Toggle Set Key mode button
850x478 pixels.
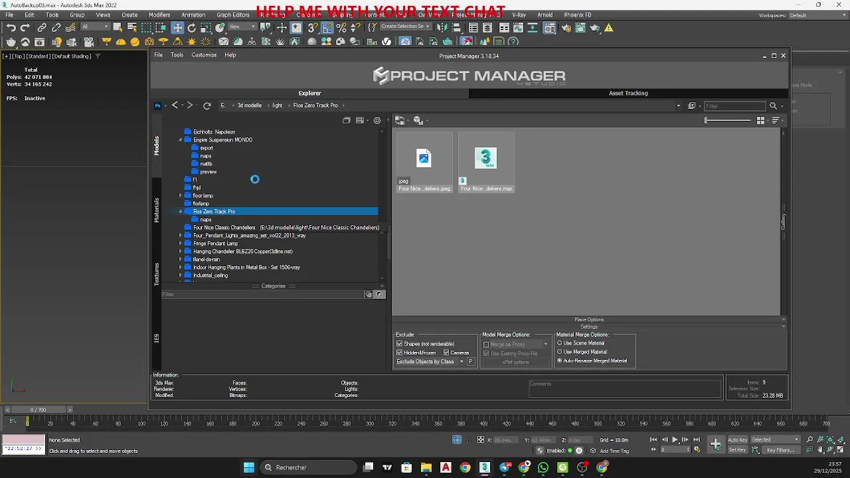(738, 450)
